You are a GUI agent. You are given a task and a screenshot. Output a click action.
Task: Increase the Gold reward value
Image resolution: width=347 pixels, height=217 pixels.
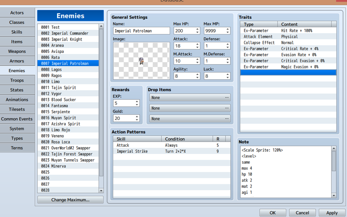point(137,117)
